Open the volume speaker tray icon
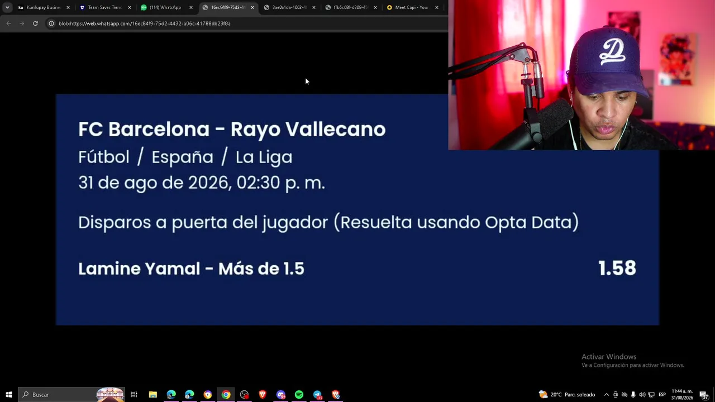 (642, 395)
